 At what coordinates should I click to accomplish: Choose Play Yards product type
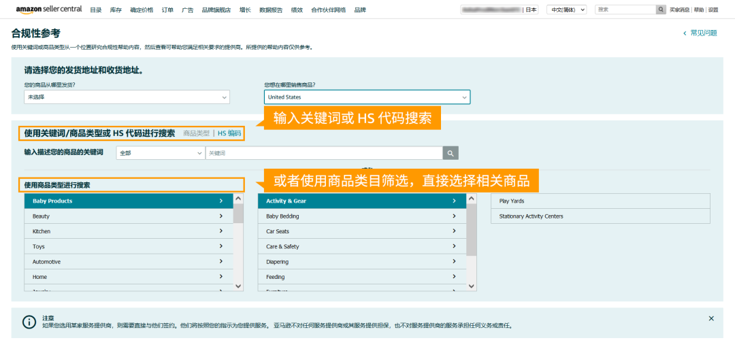point(600,201)
